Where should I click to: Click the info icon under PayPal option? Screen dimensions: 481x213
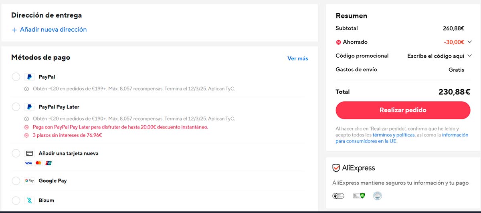pos(27,89)
